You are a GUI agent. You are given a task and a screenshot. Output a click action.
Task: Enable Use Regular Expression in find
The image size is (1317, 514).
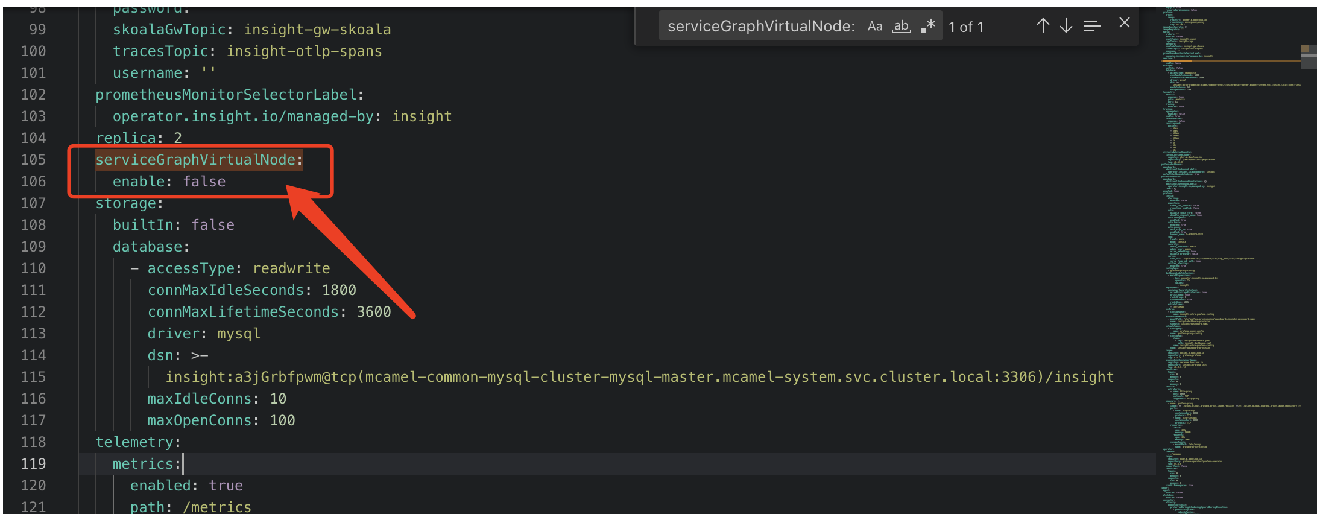pyautogui.click(x=928, y=27)
